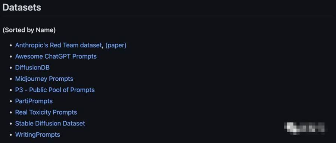Click the bullet before Real Toxicity Prompts
336x143 pixels.
(x=11, y=112)
